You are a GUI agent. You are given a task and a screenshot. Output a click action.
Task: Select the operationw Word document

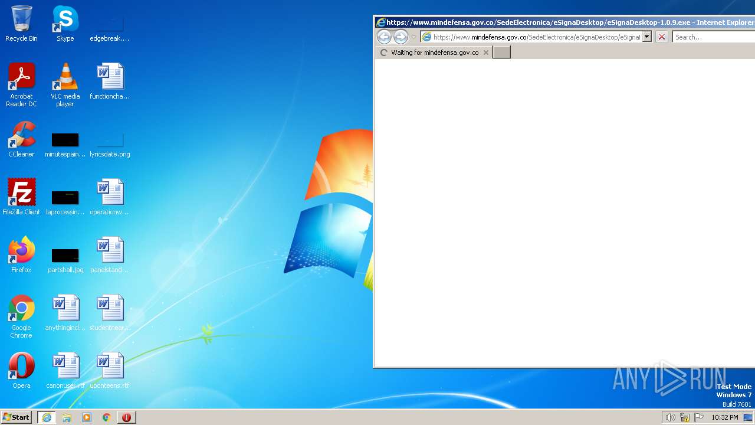coord(110,197)
